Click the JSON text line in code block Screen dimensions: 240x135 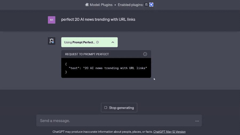pos(108,68)
